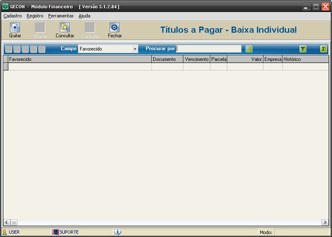Click the info icon in status bar
The image size is (332, 237).
click(118, 232)
